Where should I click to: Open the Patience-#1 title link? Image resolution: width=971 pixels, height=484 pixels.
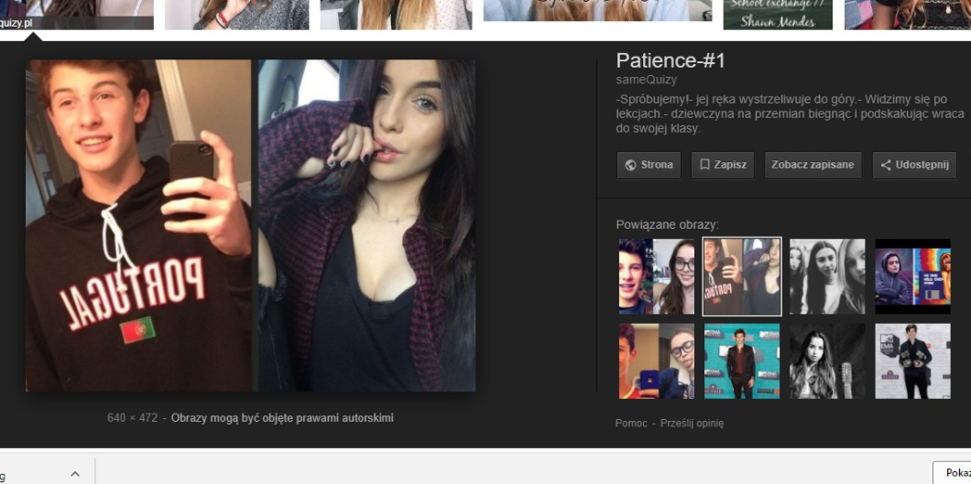pos(671,60)
